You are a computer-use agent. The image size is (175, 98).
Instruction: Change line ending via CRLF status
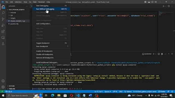tap(121, 91)
